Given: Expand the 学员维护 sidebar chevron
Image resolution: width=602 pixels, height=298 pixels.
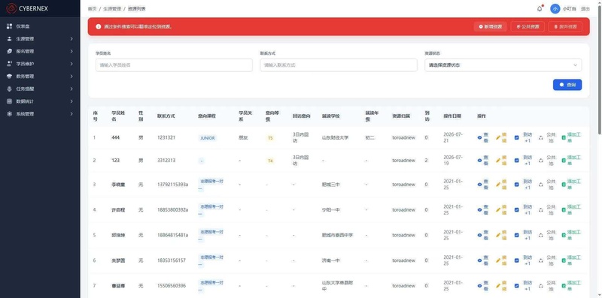Looking at the screenshot, I should pyautogui.click(x=71, y=64).
